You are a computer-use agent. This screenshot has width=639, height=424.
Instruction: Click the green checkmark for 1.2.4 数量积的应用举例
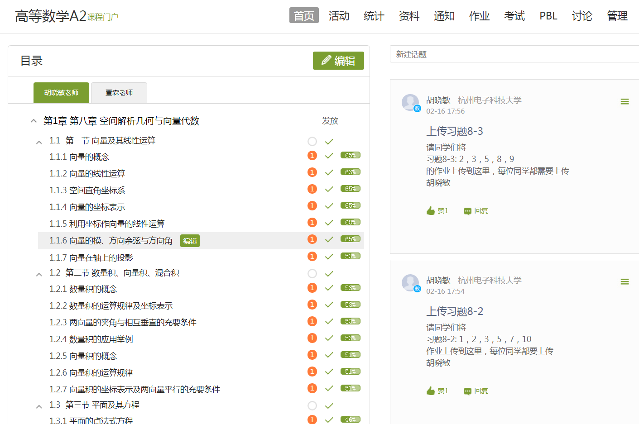[x=329, y=338]
